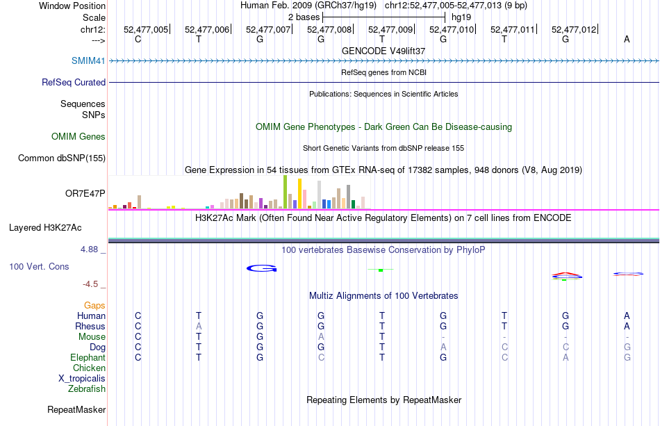Click the -4.5 PhyloP lower scale value
This screenshot has width=660, height=426.
click(90, 284)
